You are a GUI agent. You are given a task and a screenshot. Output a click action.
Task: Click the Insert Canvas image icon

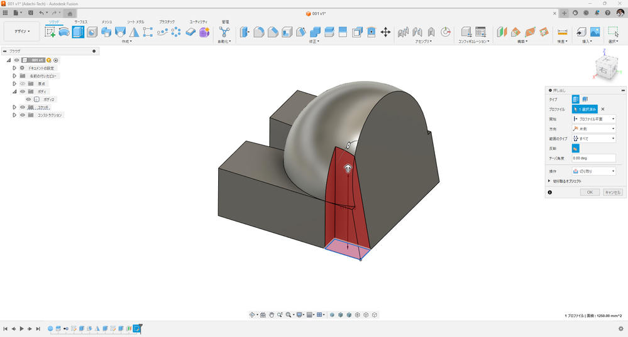[595, 32]
